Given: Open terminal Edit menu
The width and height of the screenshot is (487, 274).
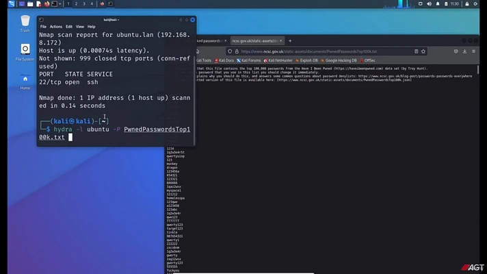Looking at the screenshot, I should pos(69,27).
